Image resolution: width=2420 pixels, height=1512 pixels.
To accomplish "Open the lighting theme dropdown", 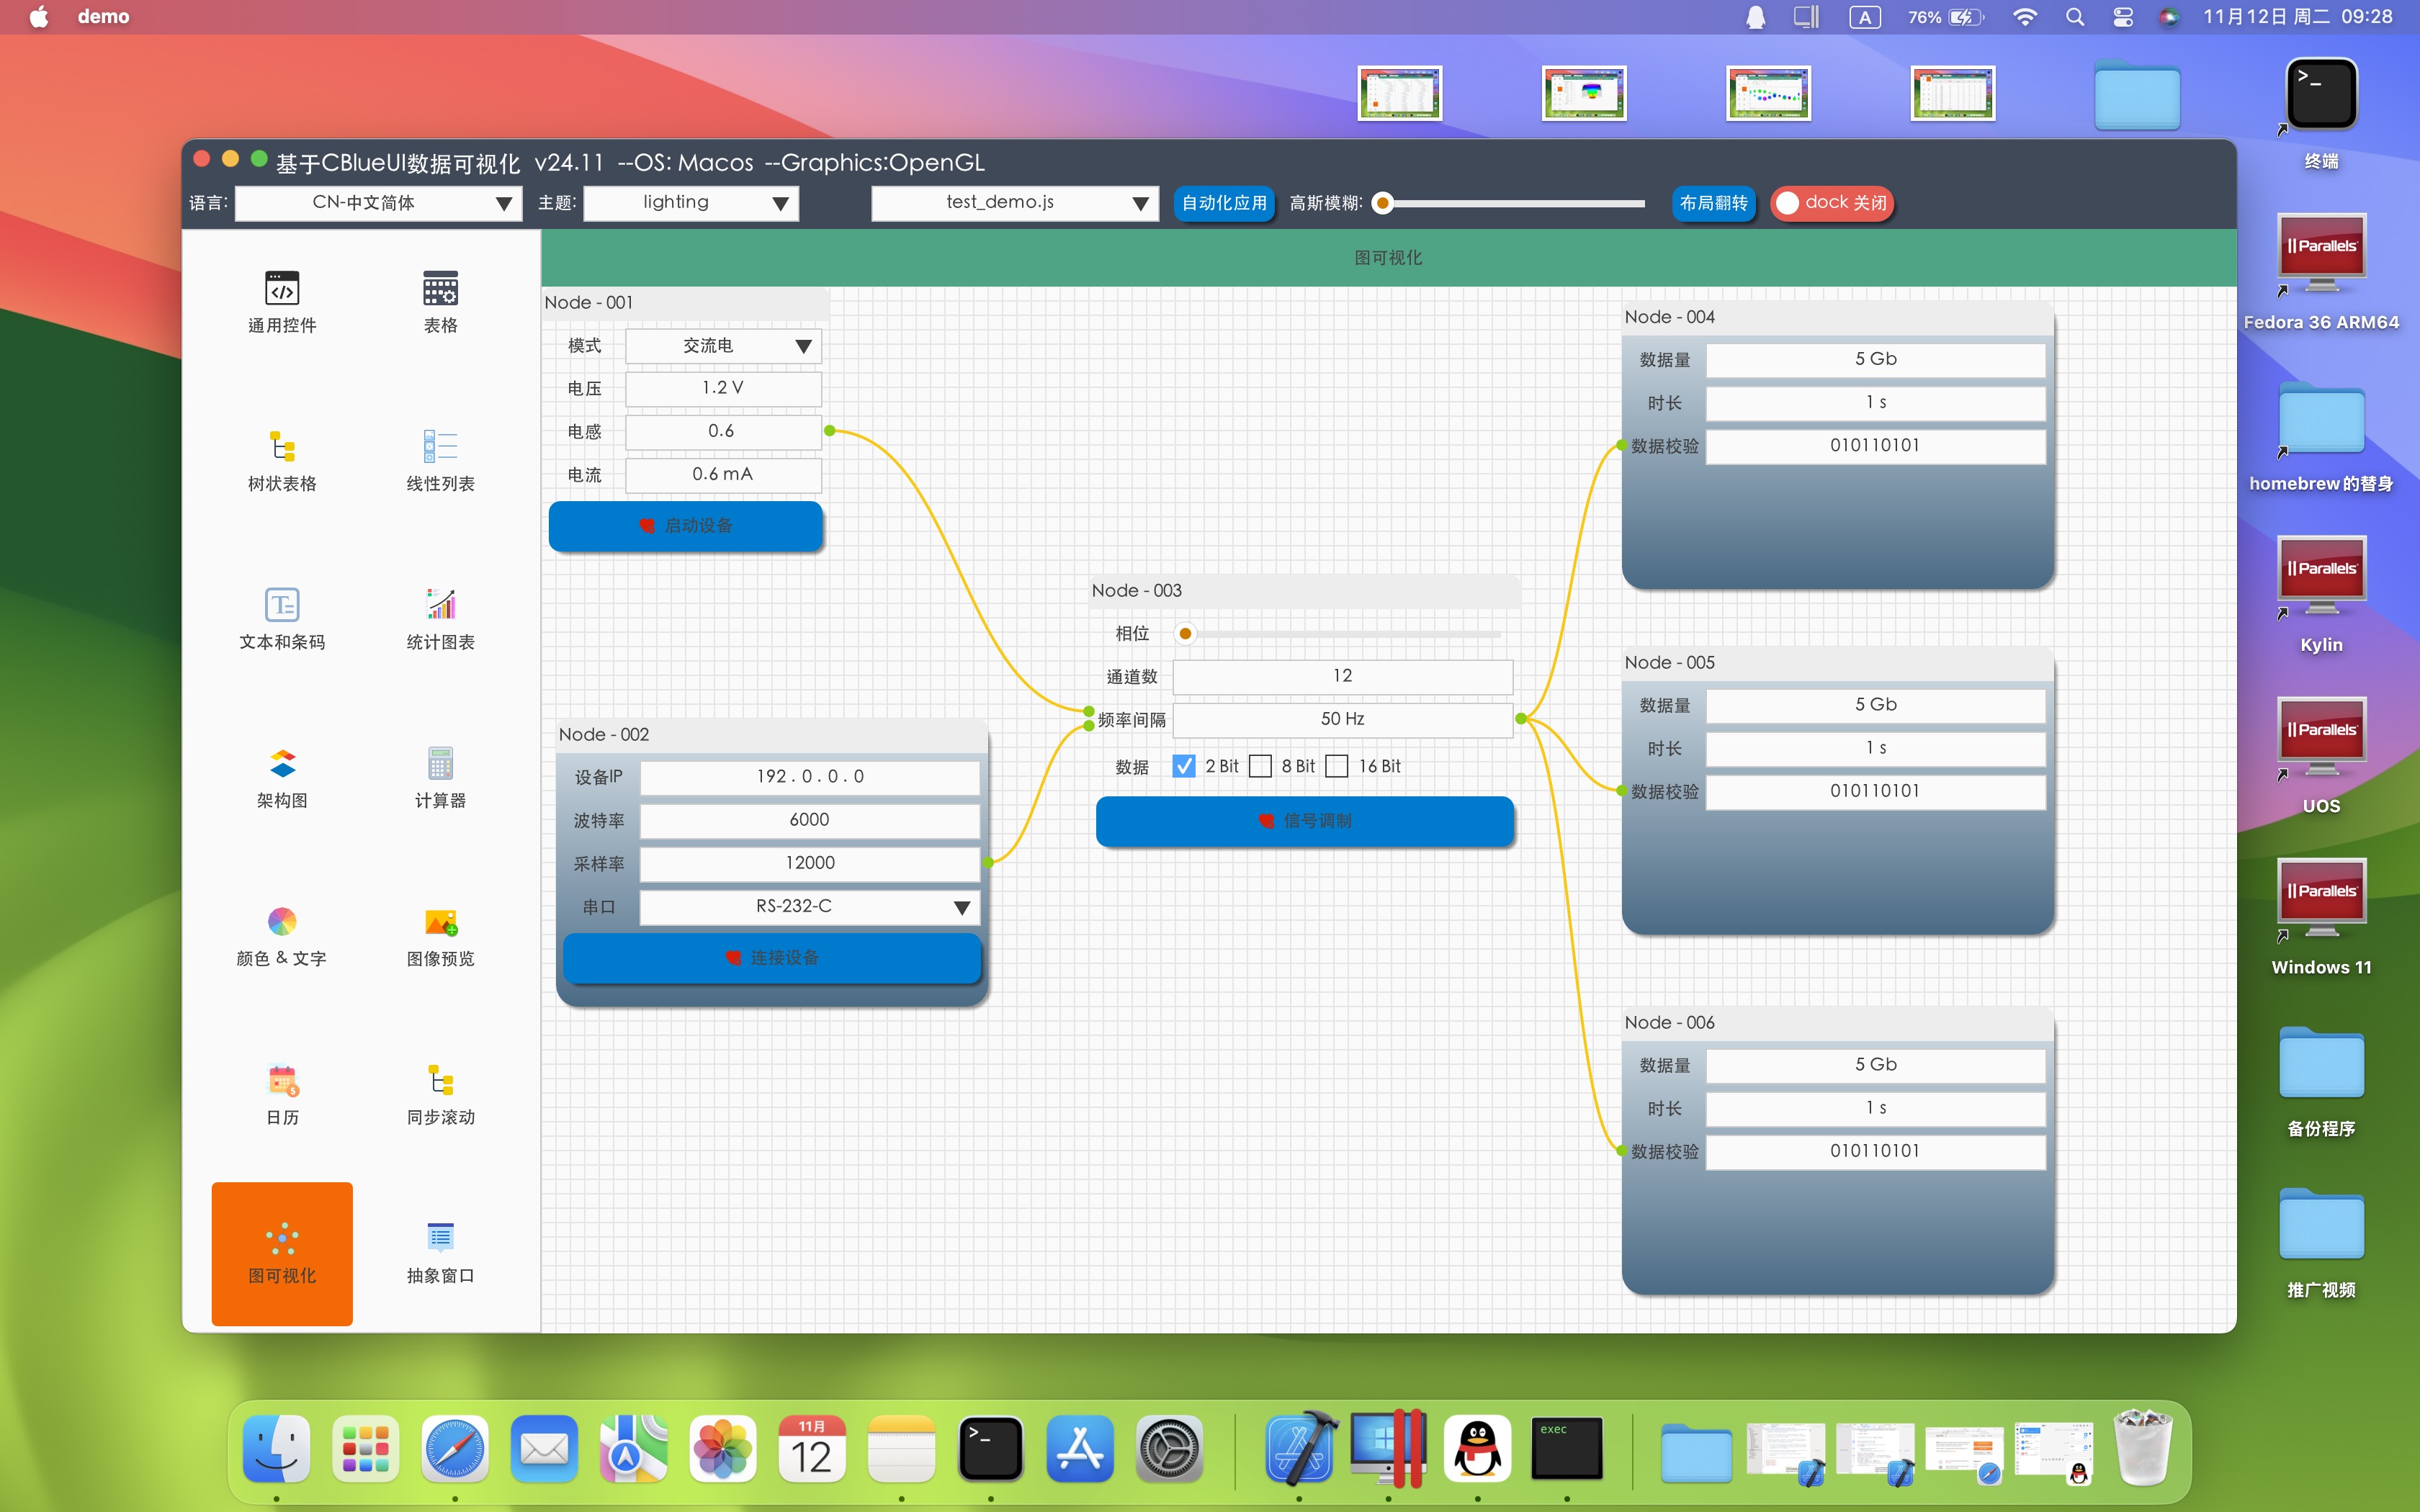I will tap(690, 203).
